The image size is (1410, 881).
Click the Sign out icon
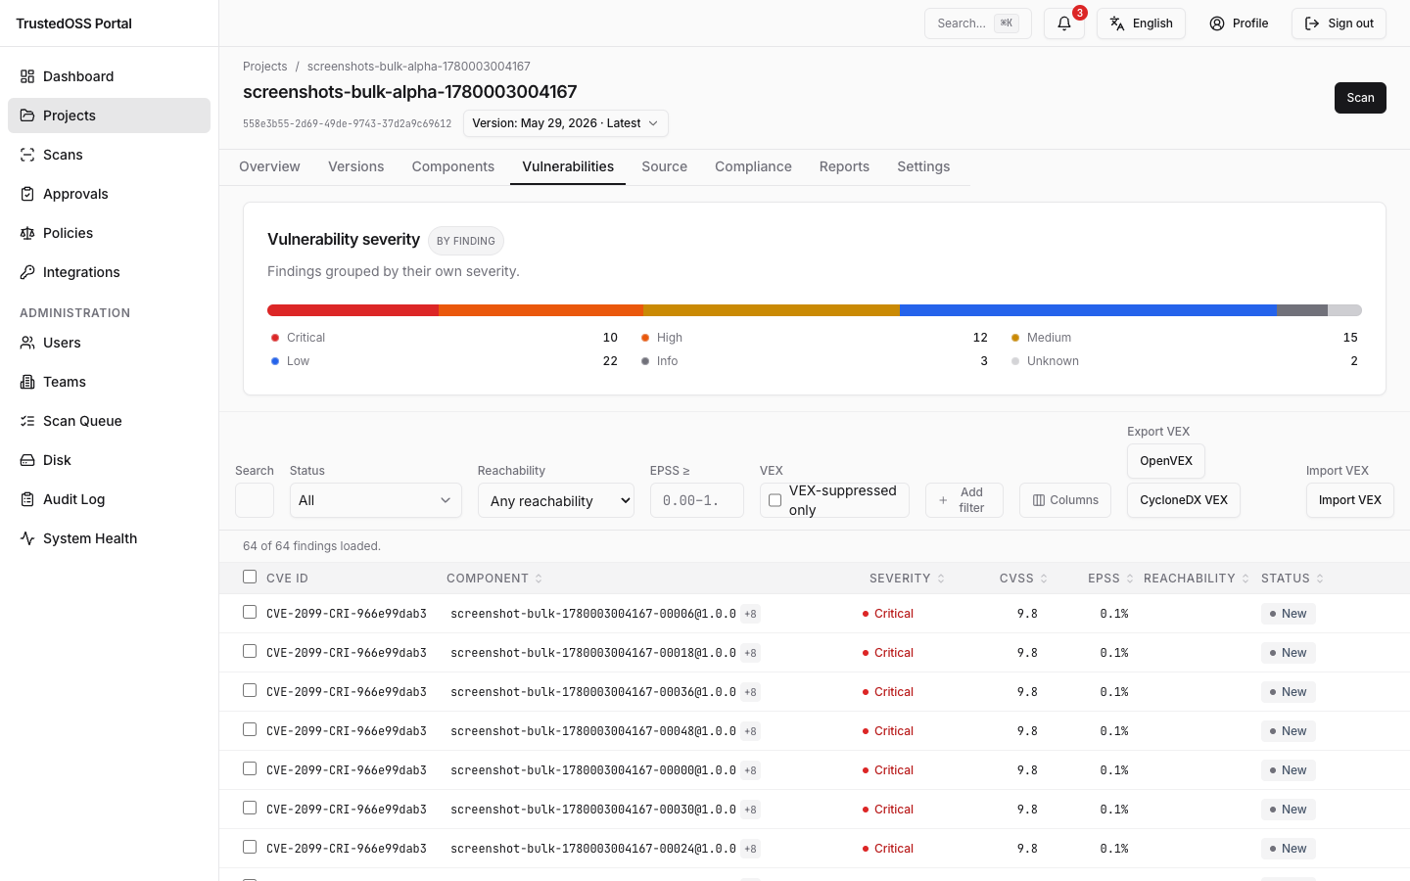click(1312, 23)
